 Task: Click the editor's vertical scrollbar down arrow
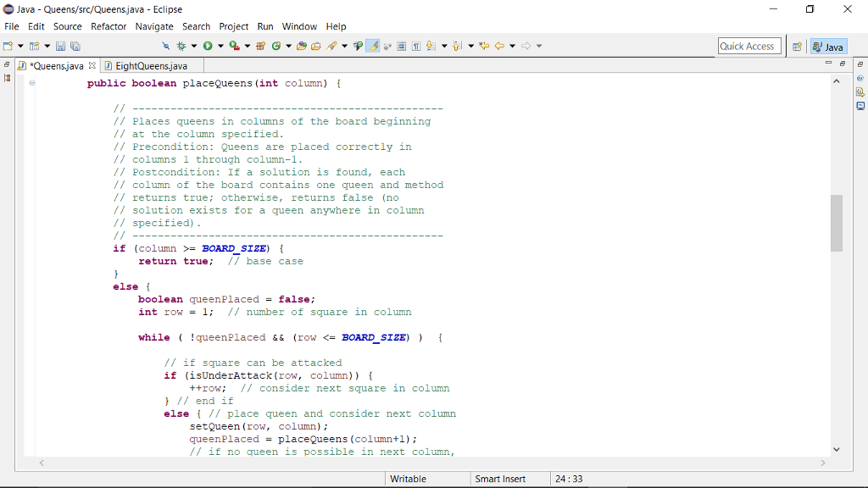837,449
